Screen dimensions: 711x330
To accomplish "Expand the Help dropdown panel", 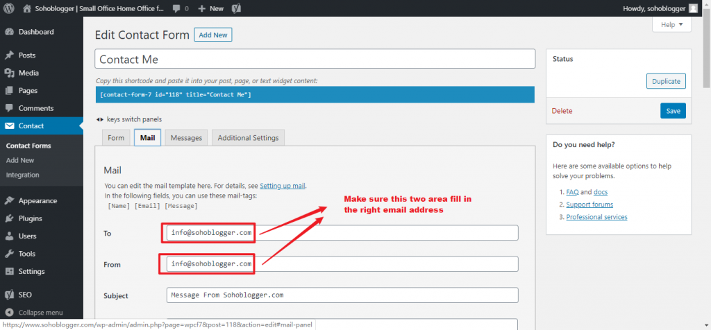I will click(671, 24).
